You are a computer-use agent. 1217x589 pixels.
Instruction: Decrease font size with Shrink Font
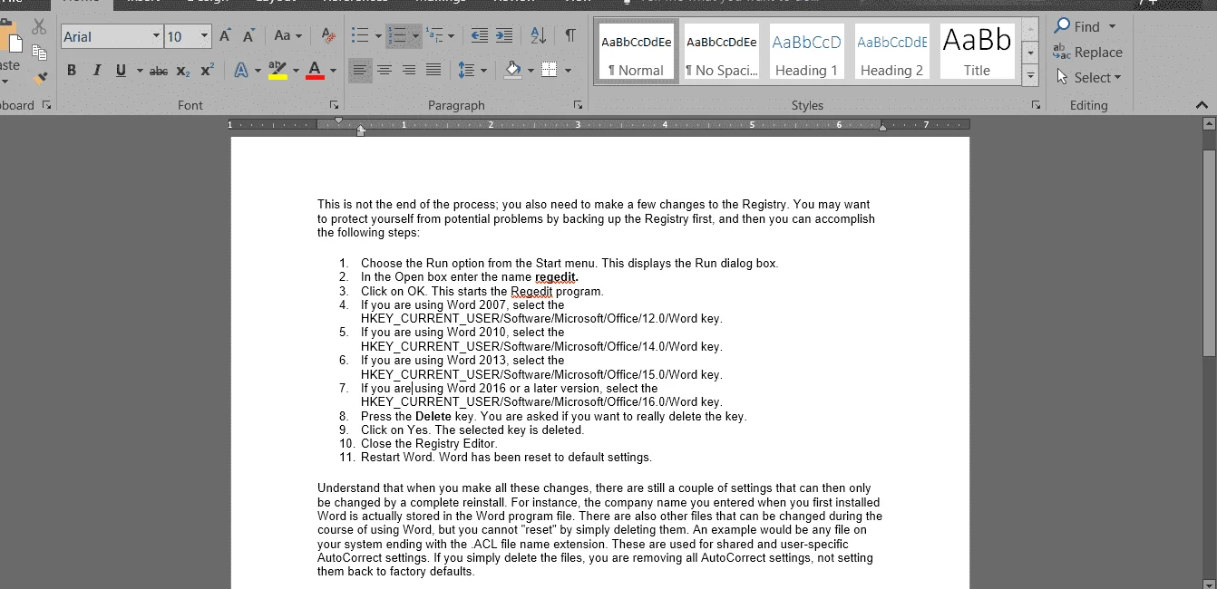[x=248, y=36]
